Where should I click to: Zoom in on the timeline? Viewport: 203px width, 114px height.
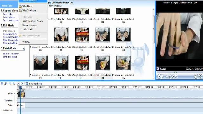pyautogui.click(x=10, y=84)
